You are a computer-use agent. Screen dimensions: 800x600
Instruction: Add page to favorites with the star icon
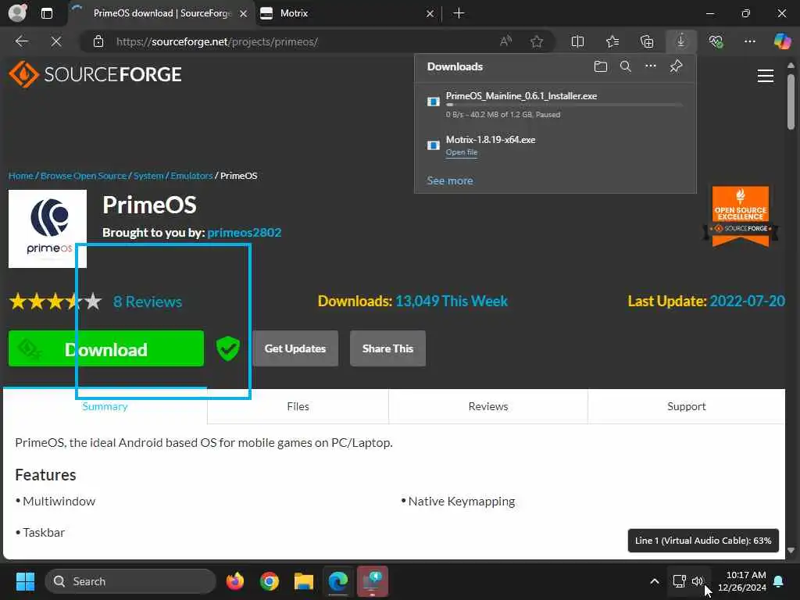536,41
